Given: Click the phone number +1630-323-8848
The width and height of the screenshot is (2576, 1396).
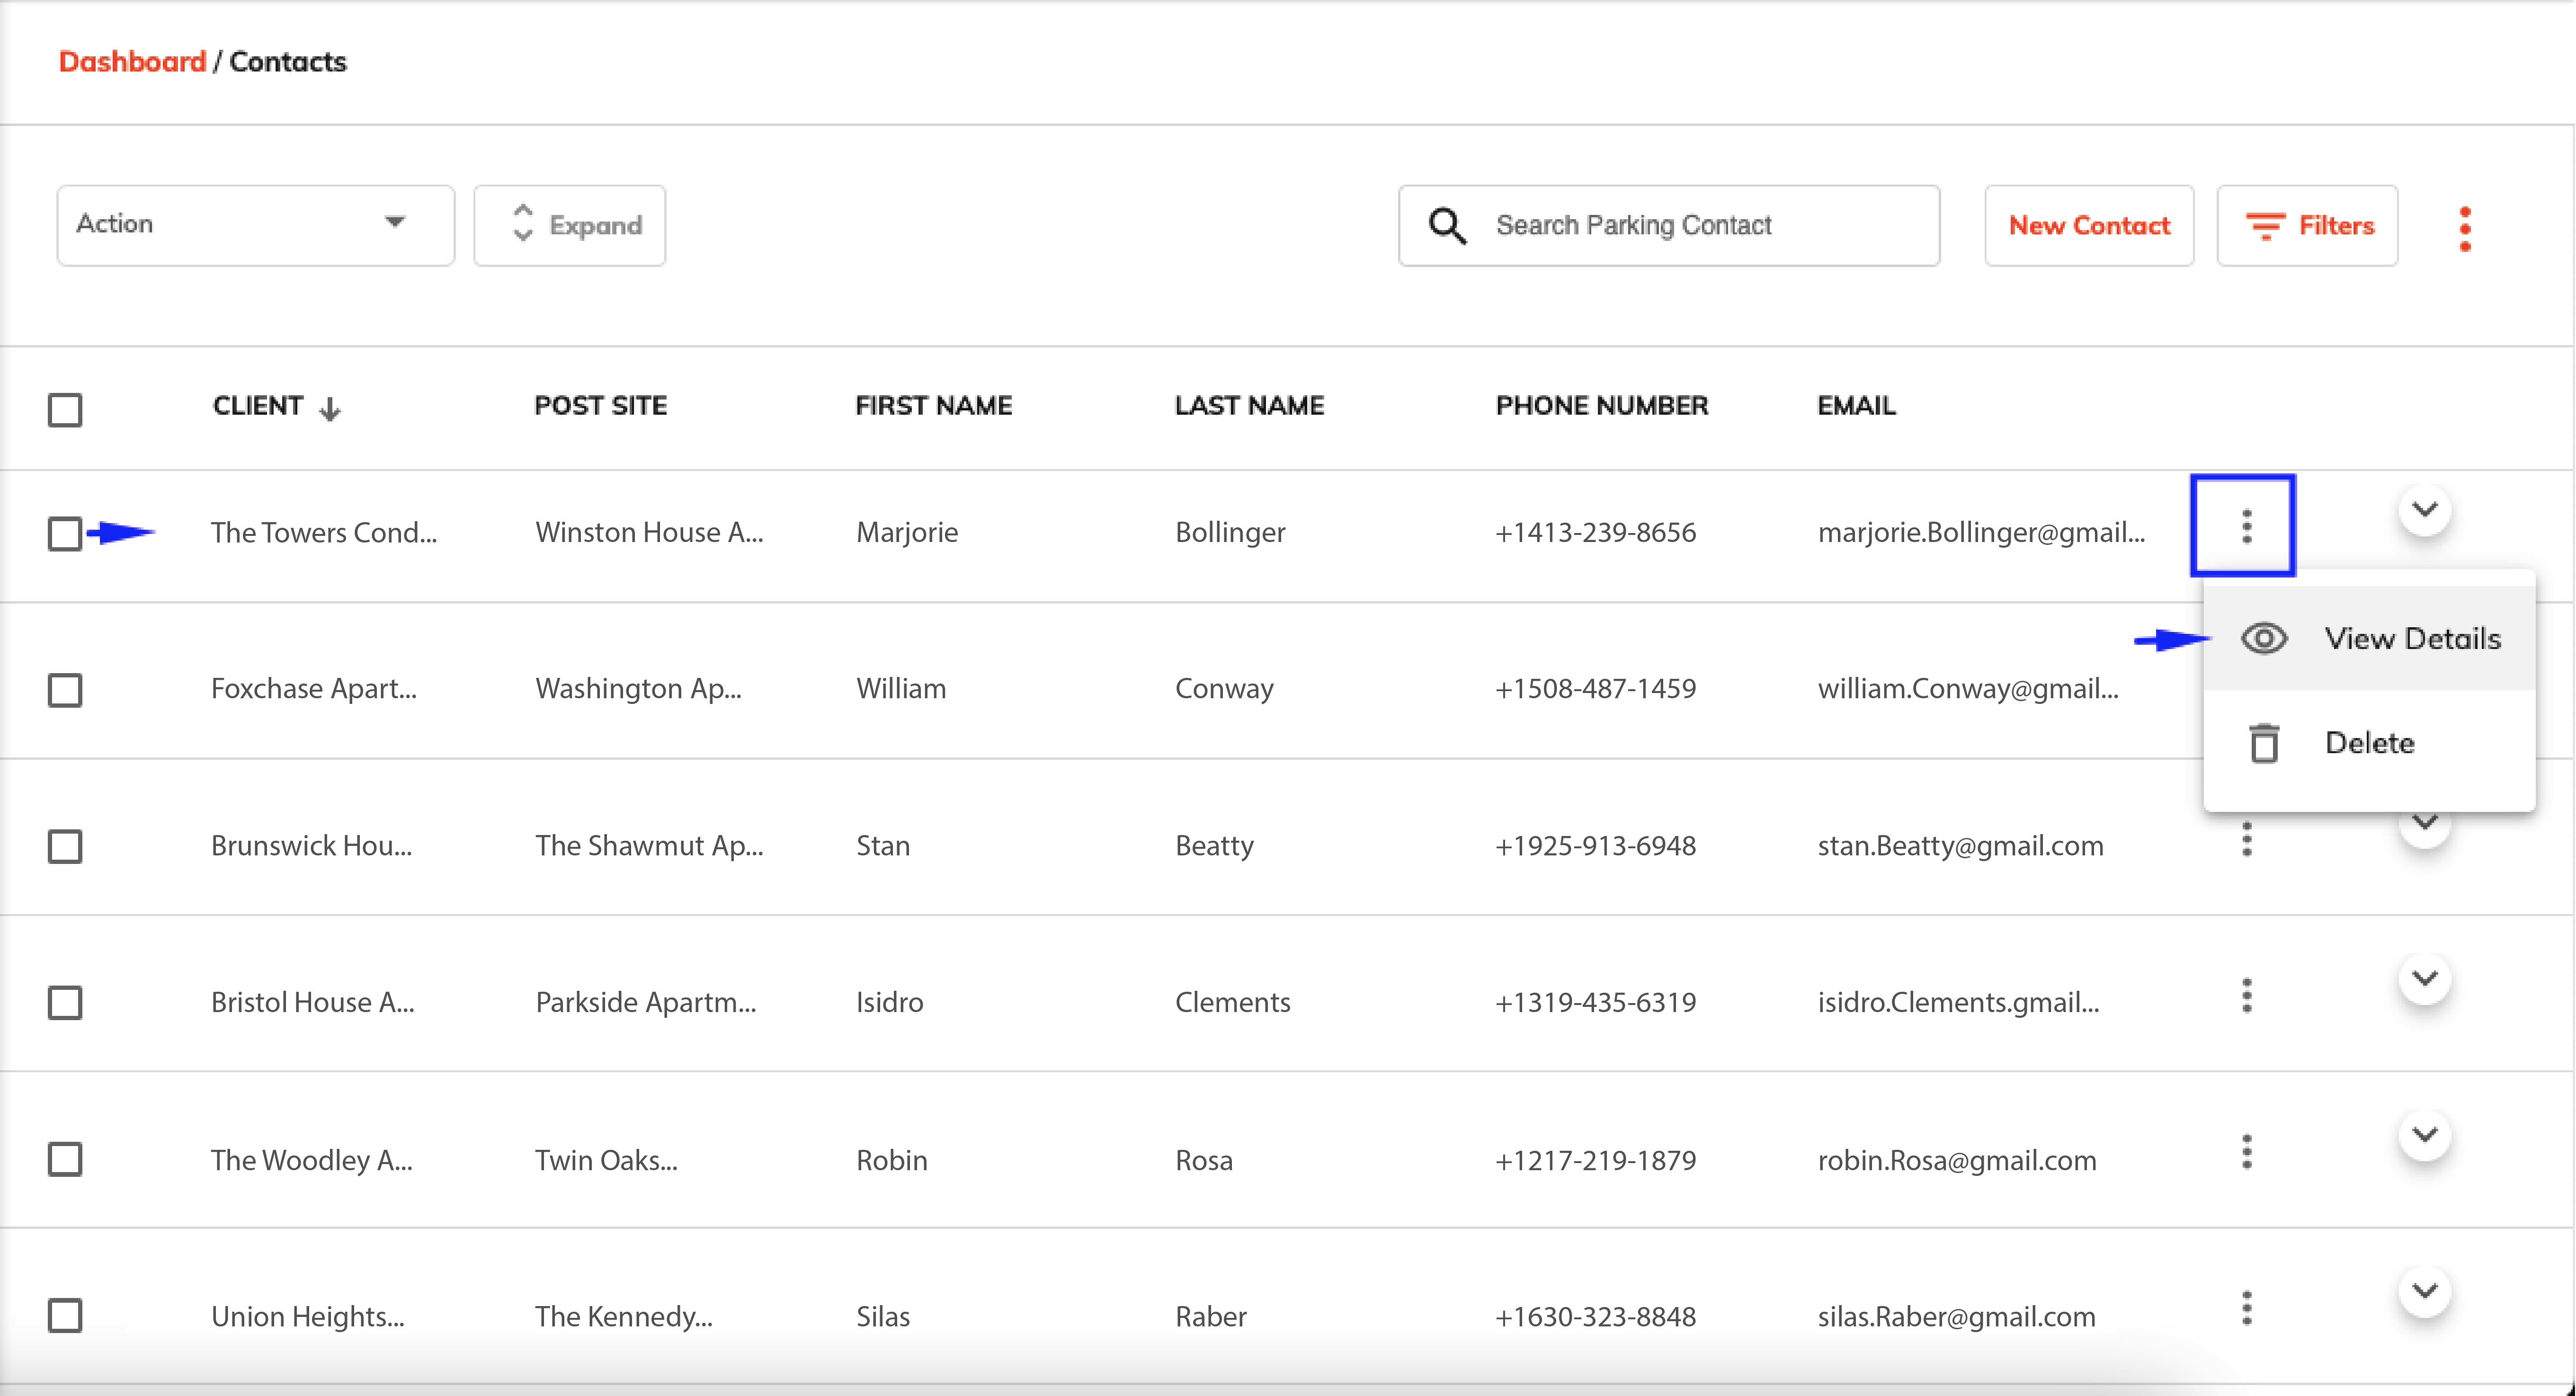Looking at the screenshot, I should (x=1595, y=1316).
